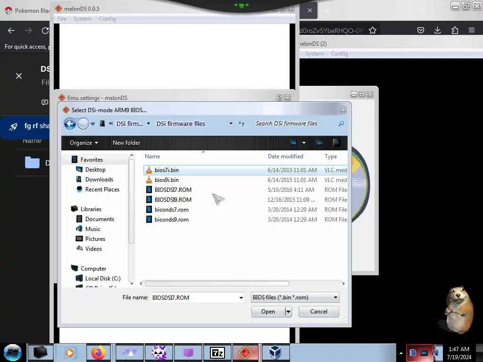Open Recent Places in navigation pane
This screenshot has height=362, width=483.
tap(102, 189)
